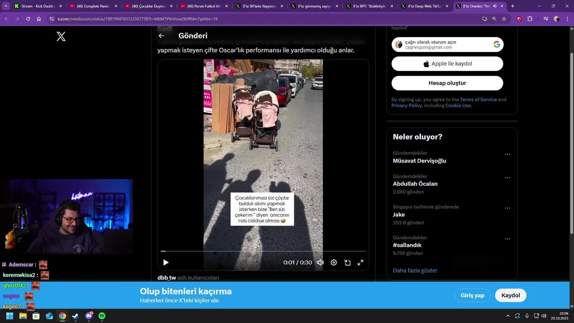Open the Windows Start menu
The height and width of the screenshot is (323, 574).
point(9,316)
